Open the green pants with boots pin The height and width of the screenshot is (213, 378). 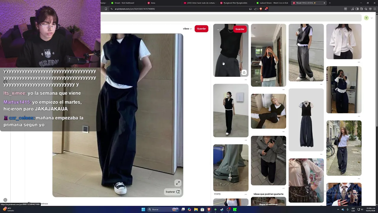pos(231,168)
